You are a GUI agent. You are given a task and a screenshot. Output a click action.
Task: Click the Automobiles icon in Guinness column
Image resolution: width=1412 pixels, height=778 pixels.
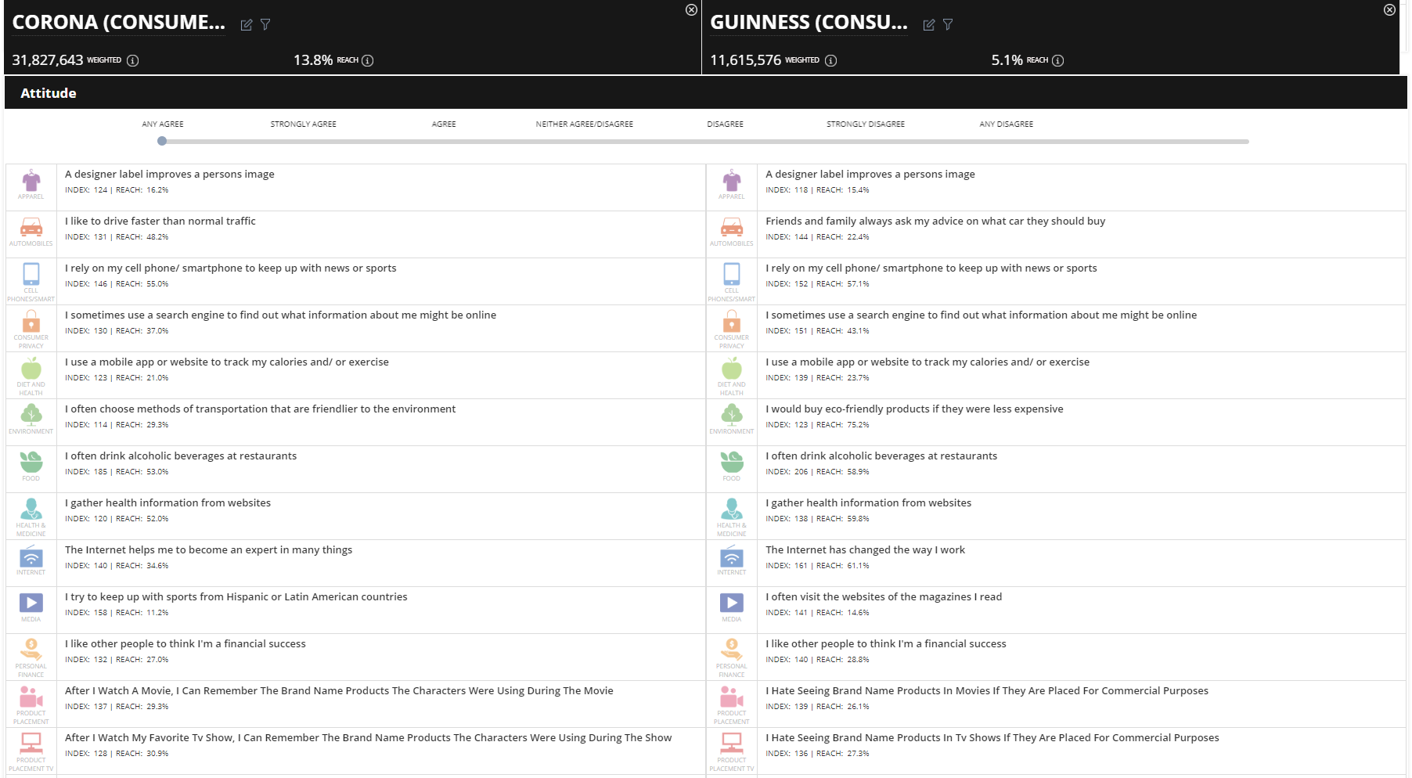[x=732, y=228]
